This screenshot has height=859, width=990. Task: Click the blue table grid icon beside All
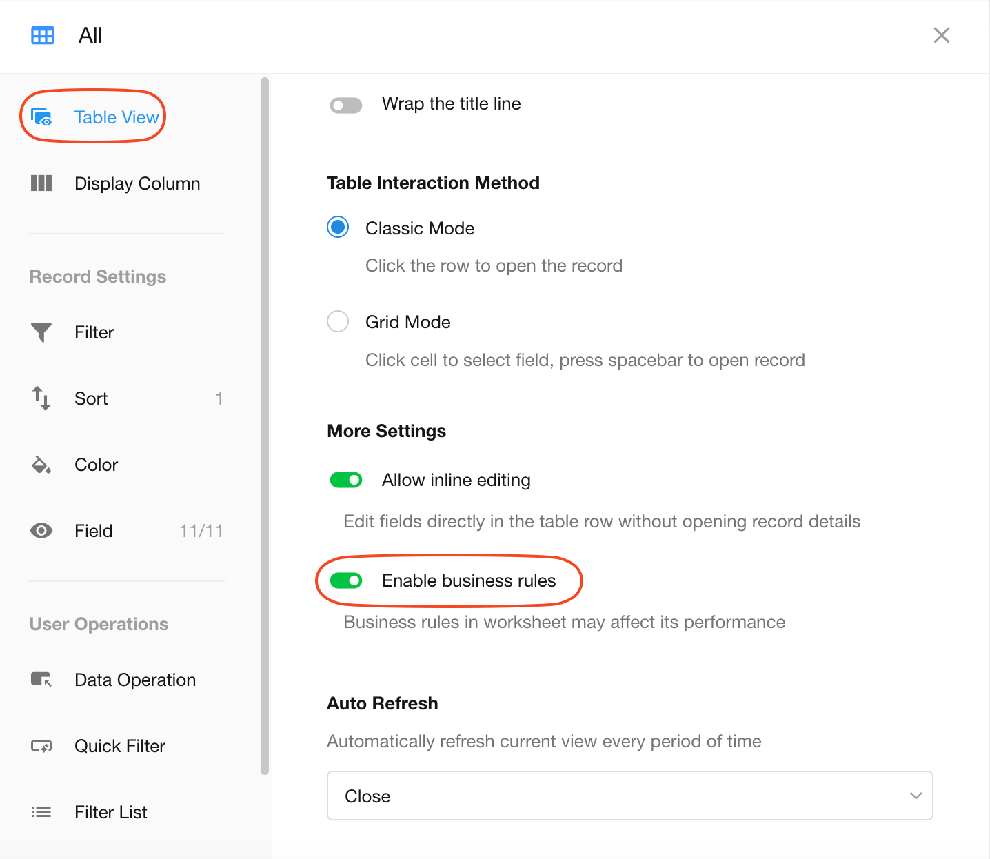pos(43,36)
